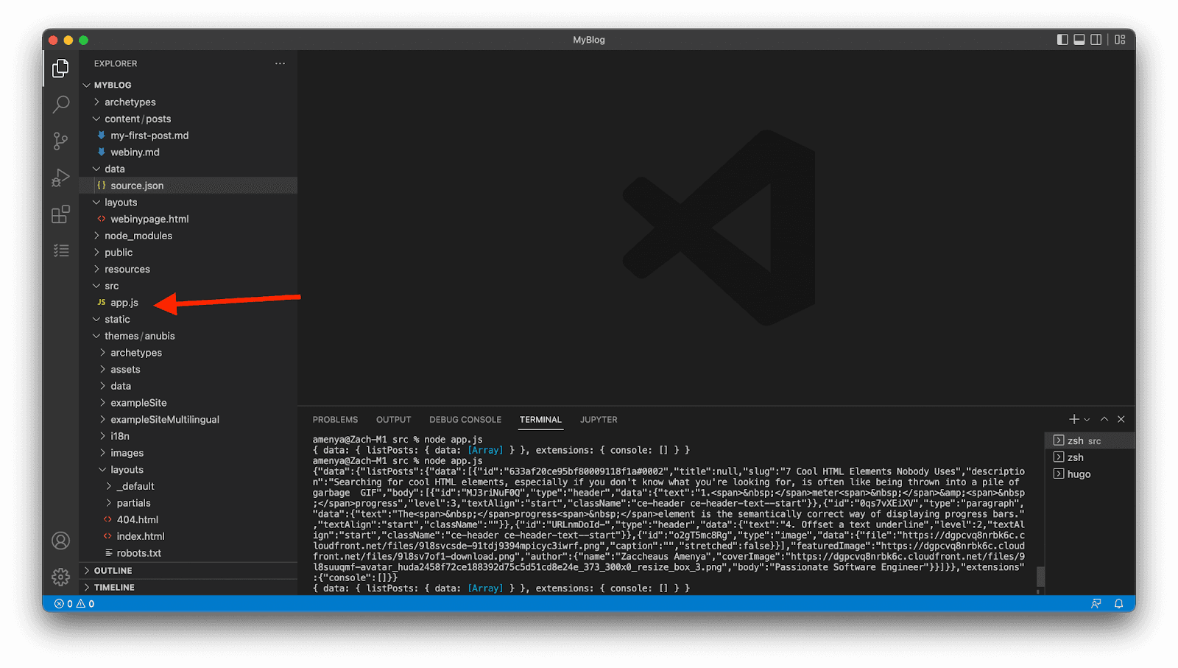Select the hugo terminal in the list
This screenshot has height=668, width=1178.
(1079, 474)
